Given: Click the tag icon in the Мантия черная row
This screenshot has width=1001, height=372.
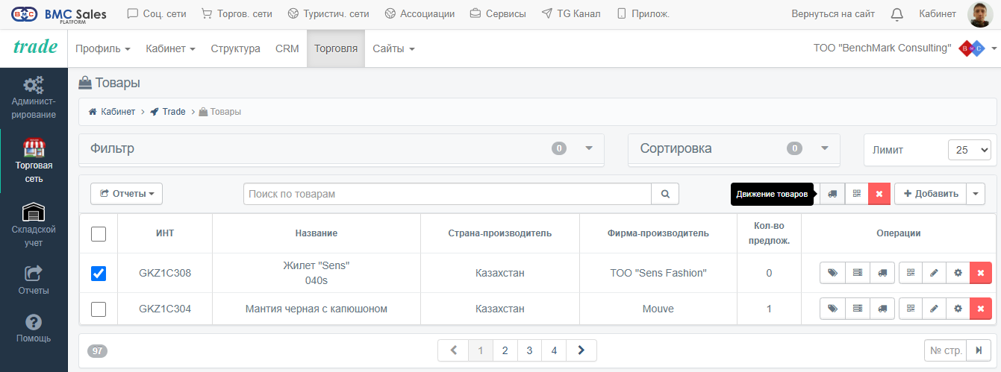Looking at the screenshot, I should (832, 309).
